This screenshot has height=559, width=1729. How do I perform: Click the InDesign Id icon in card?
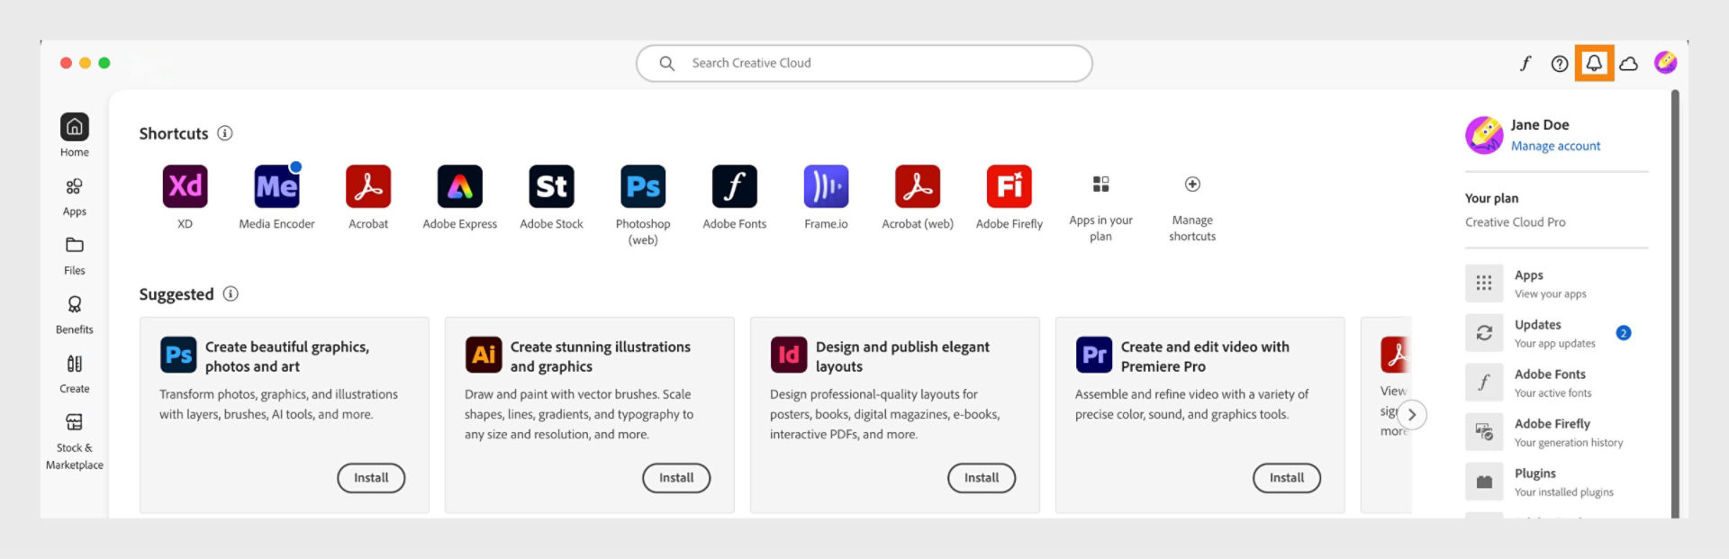click(789, 355)
